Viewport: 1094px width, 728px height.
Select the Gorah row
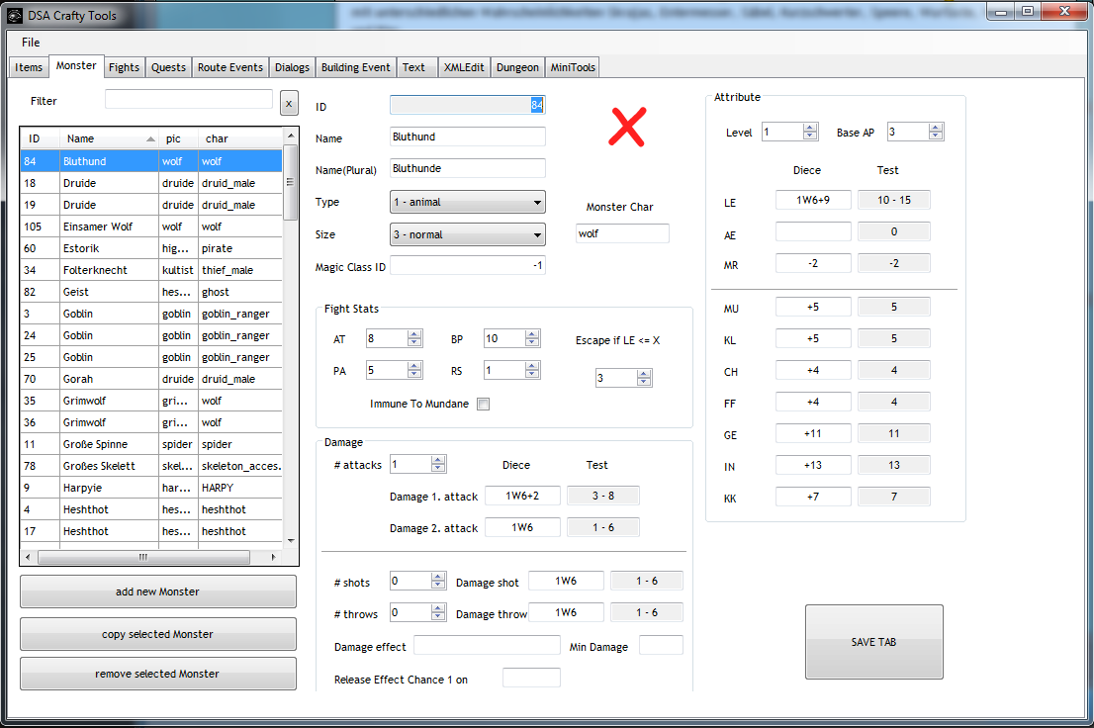(151, 379)
